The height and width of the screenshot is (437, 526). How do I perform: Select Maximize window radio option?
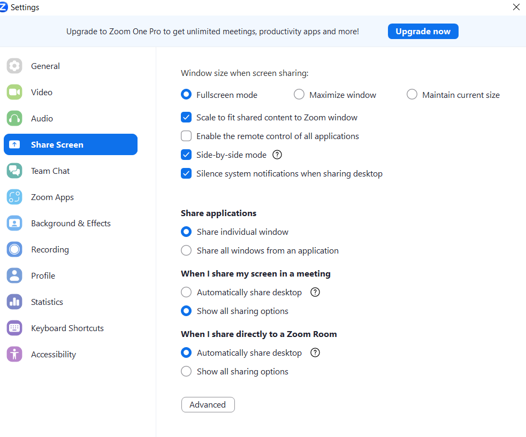[x=299, y=95]
